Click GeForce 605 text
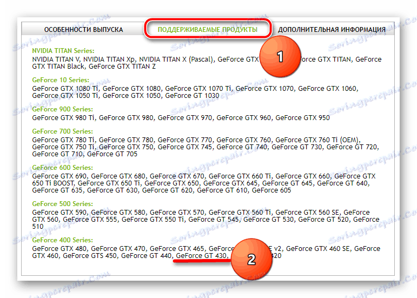This screenshot has width=417, height=298. click(x=272, y=190)
